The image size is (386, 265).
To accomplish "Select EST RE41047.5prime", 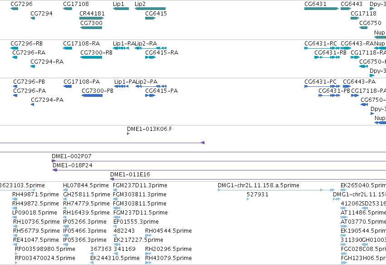I will (15, 245).
